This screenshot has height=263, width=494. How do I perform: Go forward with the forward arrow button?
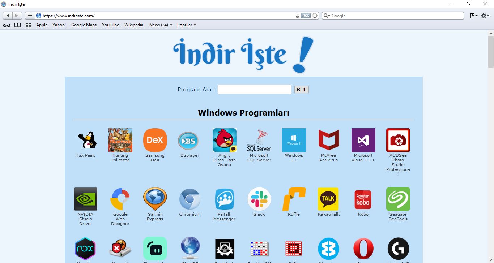tap(17, 16)
